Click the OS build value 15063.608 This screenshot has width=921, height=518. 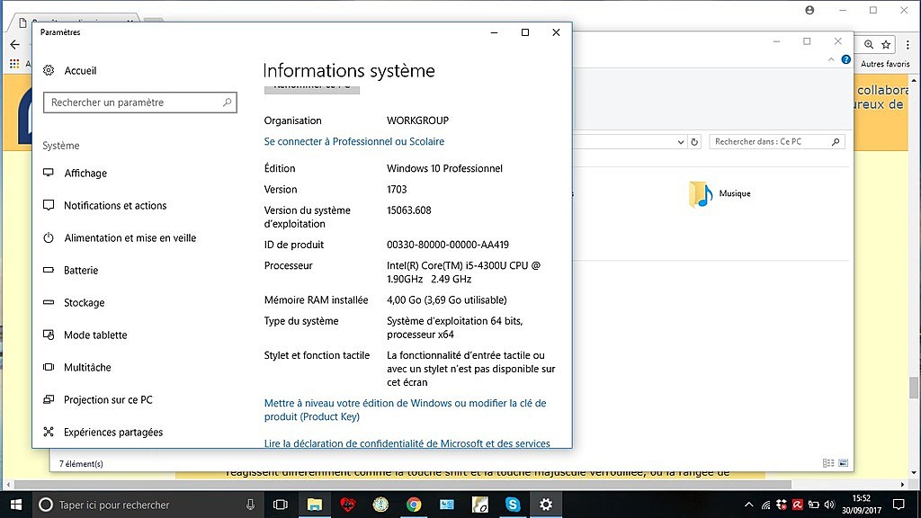(409, 210)
